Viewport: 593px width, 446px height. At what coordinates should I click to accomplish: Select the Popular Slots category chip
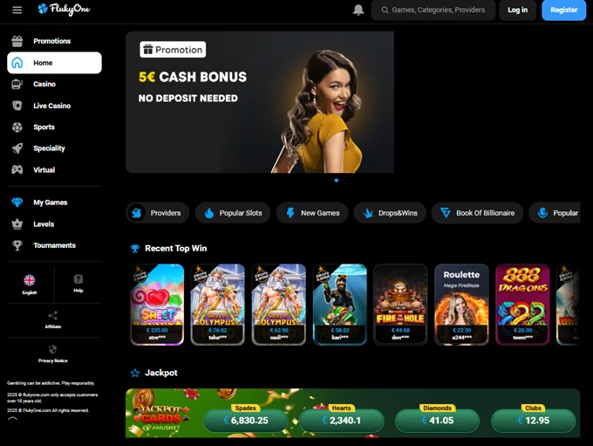coord(233,213)
